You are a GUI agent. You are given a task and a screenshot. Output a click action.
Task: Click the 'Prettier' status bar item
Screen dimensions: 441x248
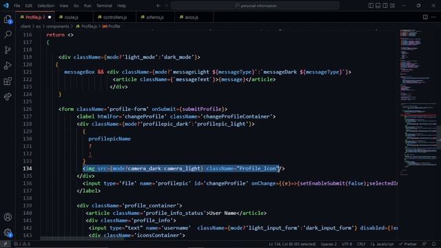(x=407, y=244)
